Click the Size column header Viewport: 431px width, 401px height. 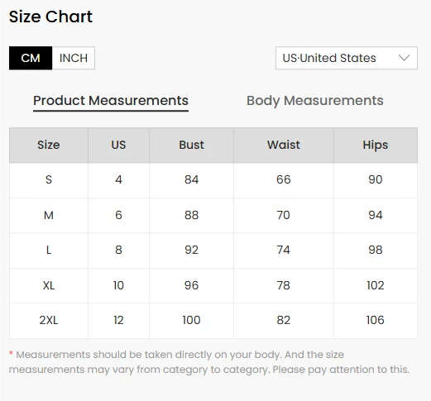[x=49, y=145]
